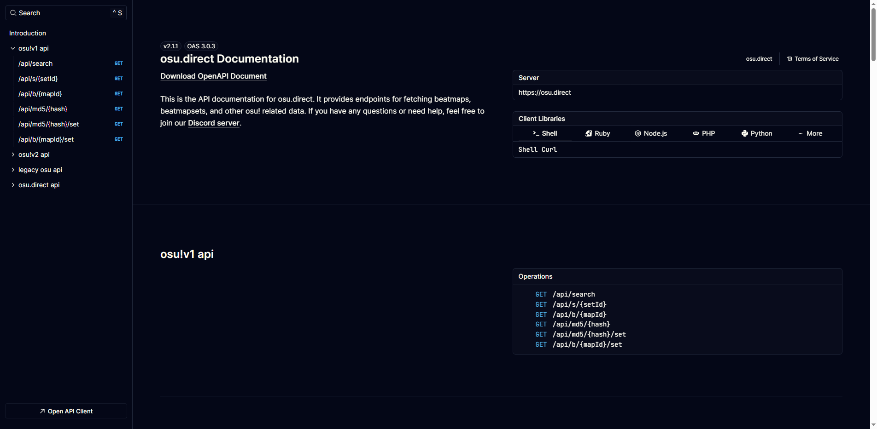
Task: Click the search magnifier icon
Action: click(13, 13)
